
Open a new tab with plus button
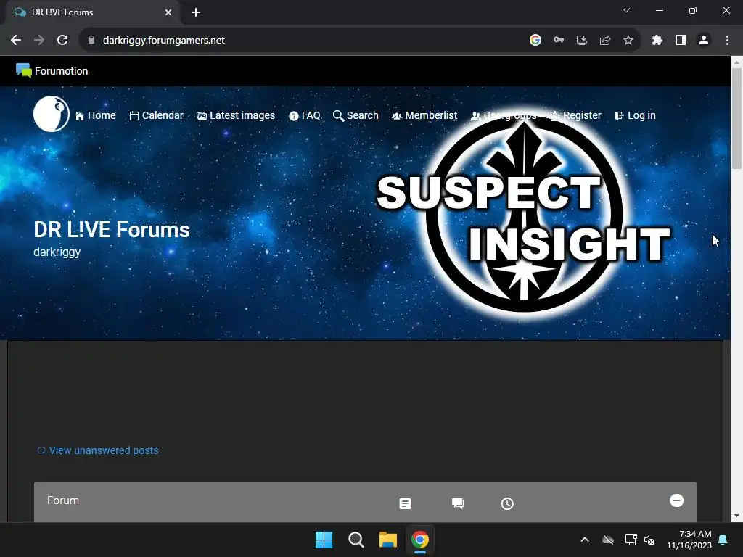point(196,12)
